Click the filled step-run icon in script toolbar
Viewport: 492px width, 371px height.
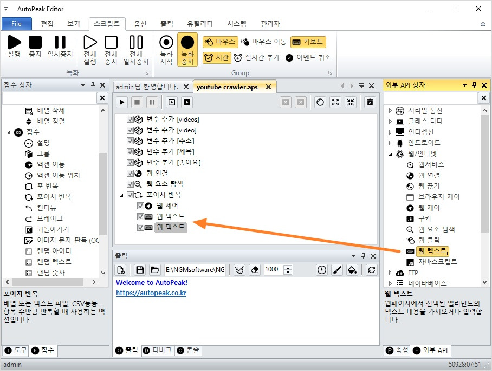click(187, 102)
